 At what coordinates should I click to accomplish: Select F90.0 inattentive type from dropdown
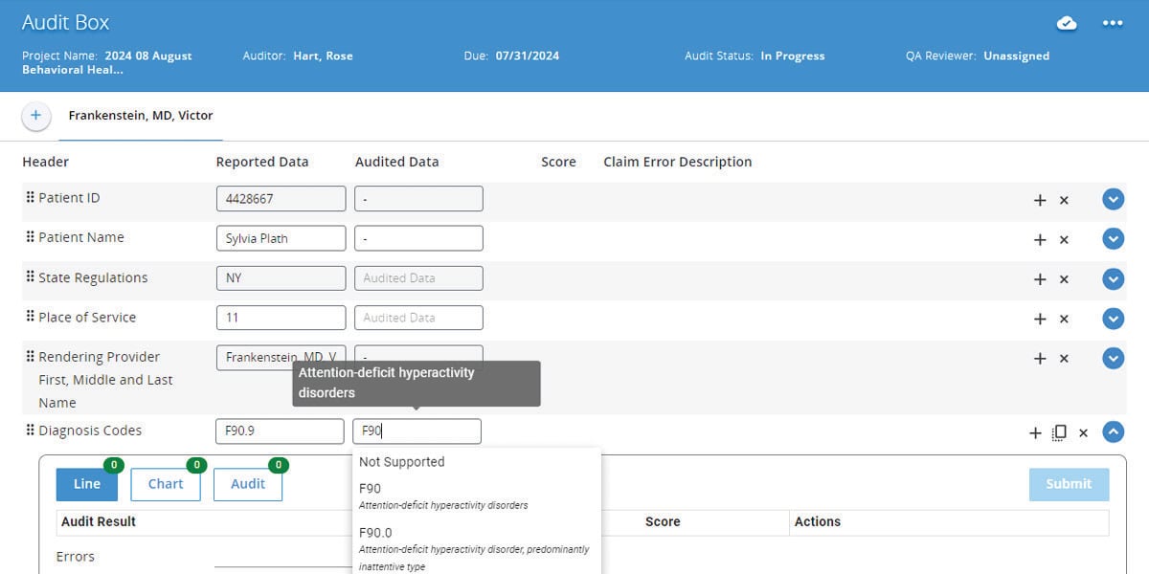474,548
